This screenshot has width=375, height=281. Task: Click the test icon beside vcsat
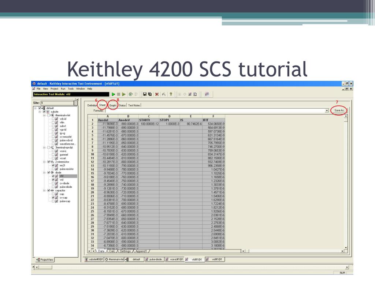pos(57,158)
